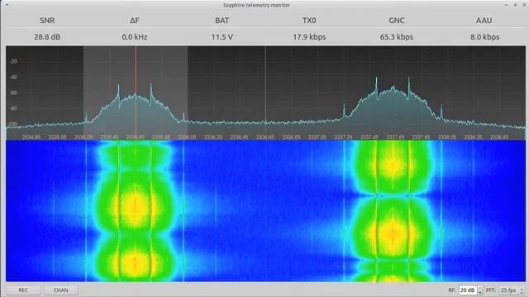Click the GNC column header
Screen dimensions: 529x297
coord(397,21)
